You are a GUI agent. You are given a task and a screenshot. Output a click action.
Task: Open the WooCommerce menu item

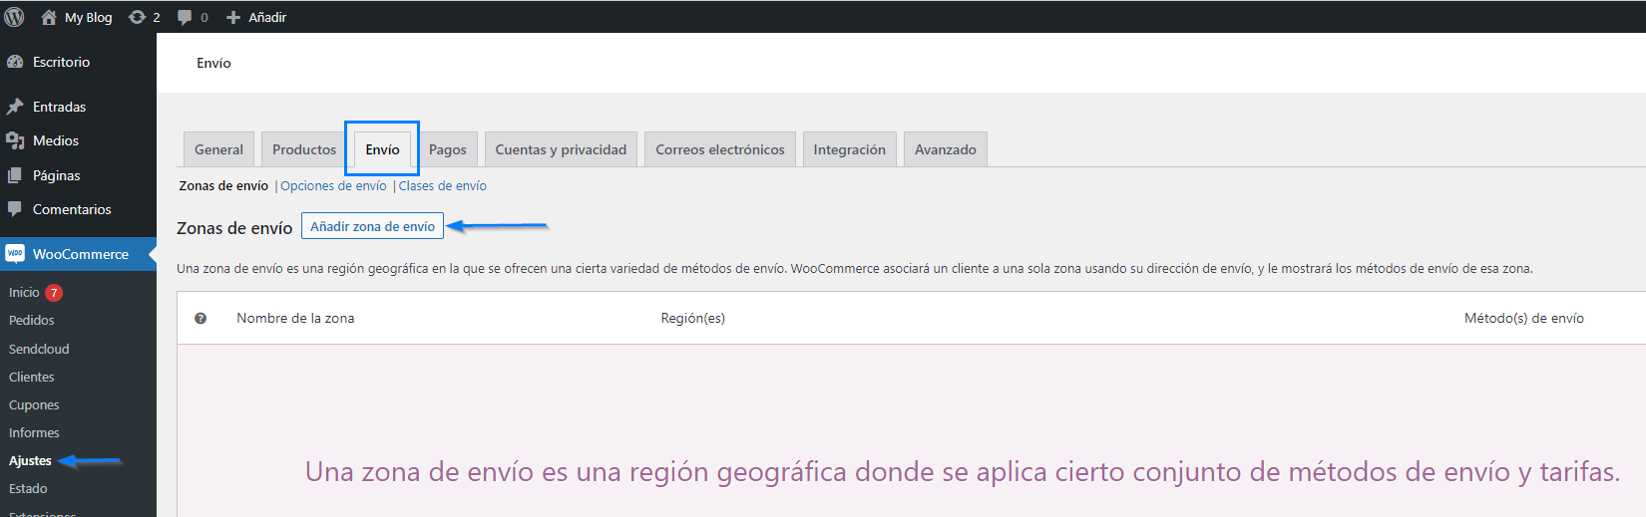coord(81,254)
